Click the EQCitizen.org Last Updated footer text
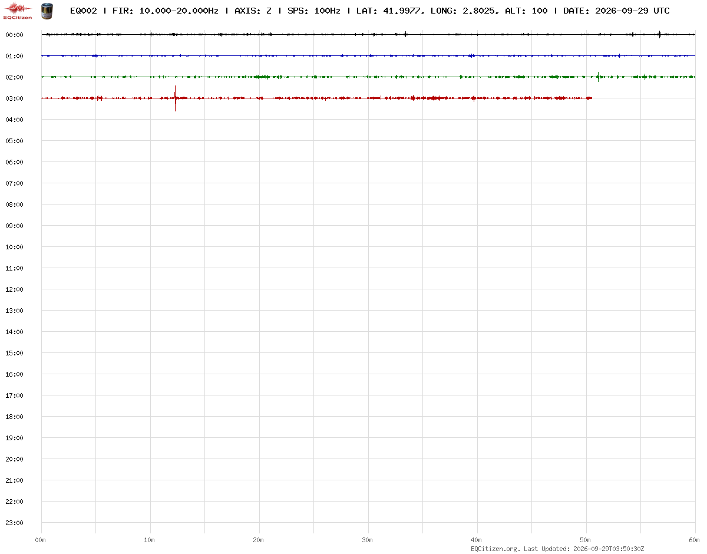This screenshot has height=554, width=707. pyautogui.click(x=557, y=549)
